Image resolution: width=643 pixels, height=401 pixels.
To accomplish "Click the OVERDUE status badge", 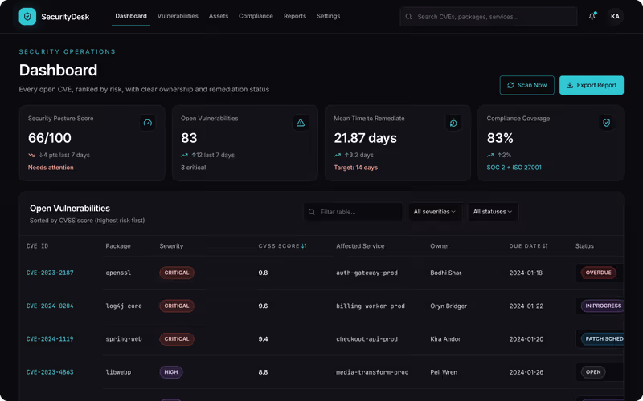I will coord(598,273).
